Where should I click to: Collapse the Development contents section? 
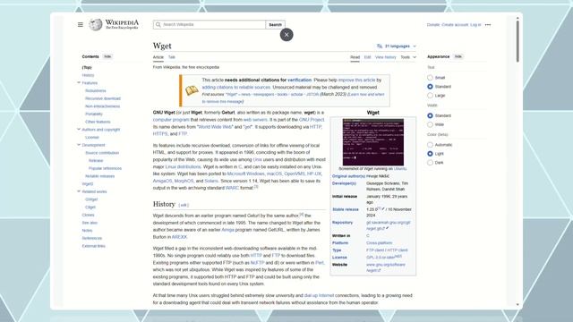click(x=79, y=145)
